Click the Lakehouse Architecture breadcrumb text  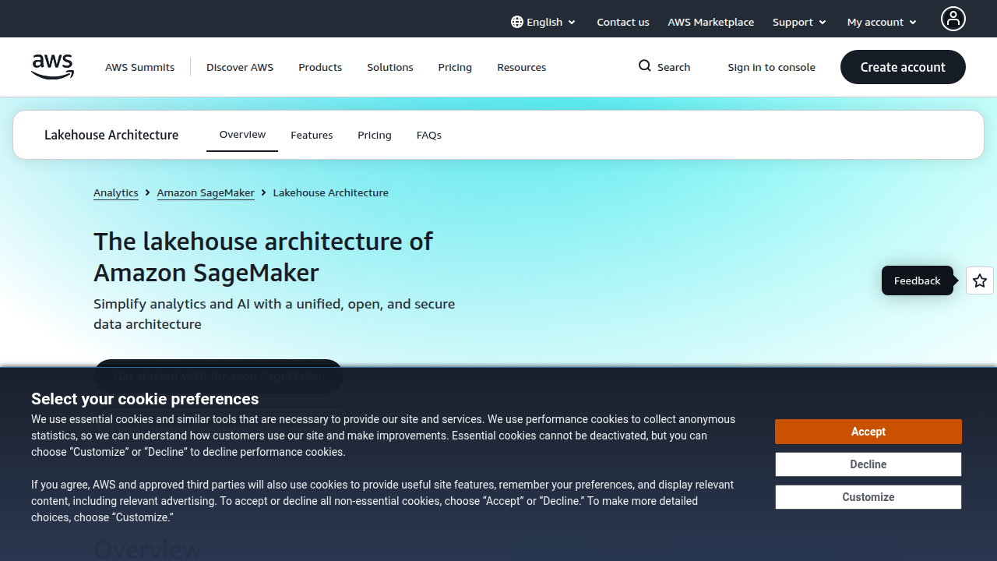pos(330,192)
